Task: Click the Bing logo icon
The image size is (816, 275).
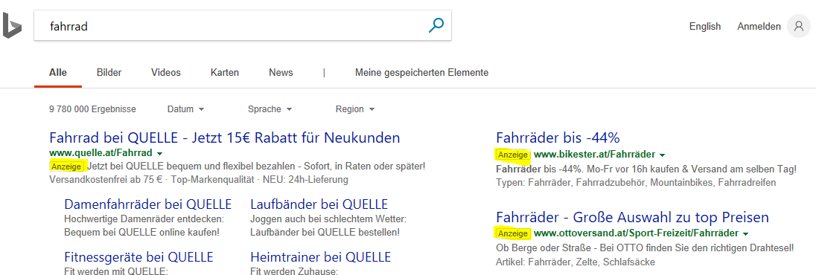Action: (x=11, y=25)
